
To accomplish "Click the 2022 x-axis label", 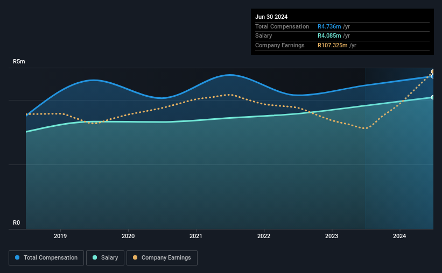I will point(264,236).
